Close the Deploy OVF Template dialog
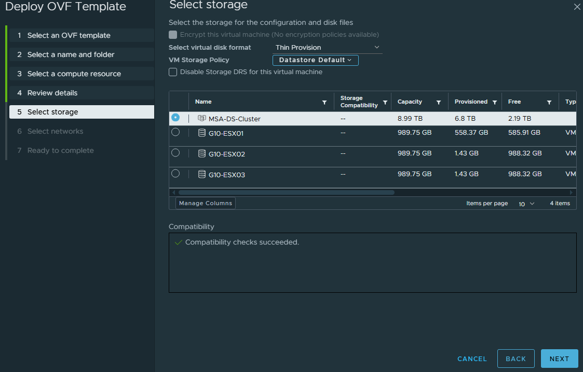Screen dimensions: 583x372 pyautogui.click(x=577, y=7)
